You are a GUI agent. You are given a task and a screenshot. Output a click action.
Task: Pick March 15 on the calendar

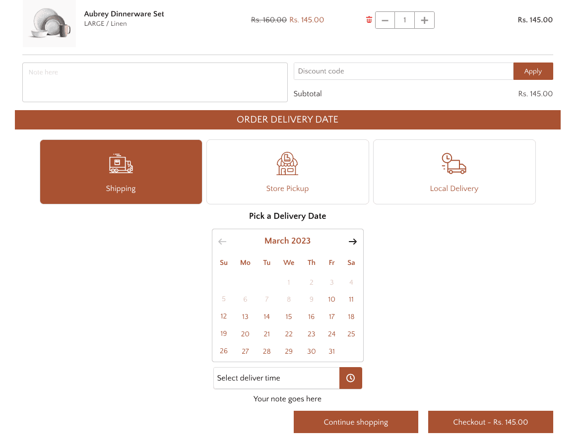tap(289, 317)
